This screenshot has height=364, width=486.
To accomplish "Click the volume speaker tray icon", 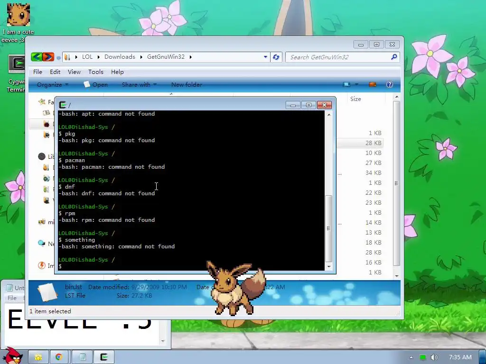I will coord(434,357).
